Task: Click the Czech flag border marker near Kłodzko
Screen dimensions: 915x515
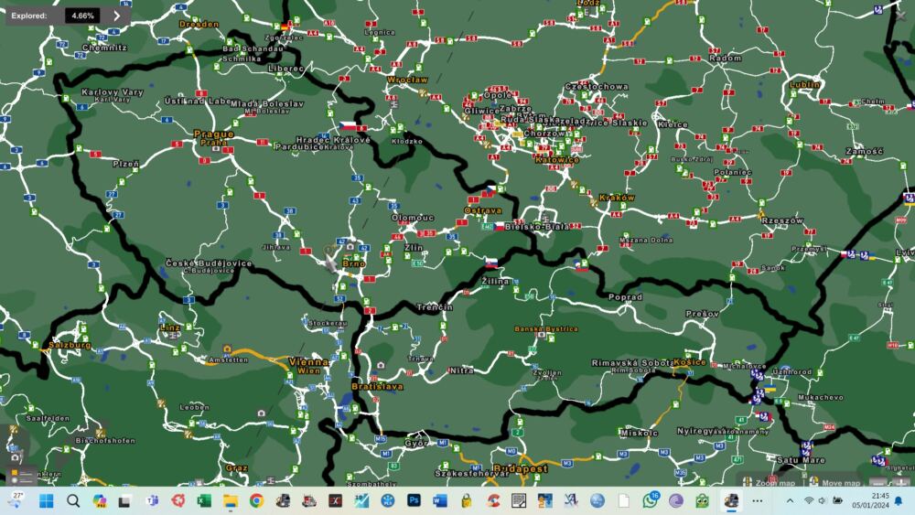Action: [349, 125]
